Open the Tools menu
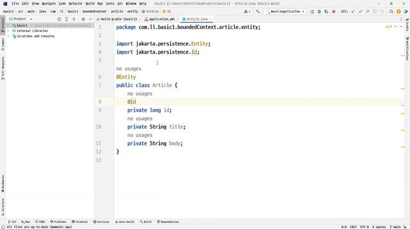 pos(110,4)
